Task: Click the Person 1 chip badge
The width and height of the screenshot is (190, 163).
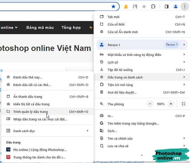Action: point(172,44)
